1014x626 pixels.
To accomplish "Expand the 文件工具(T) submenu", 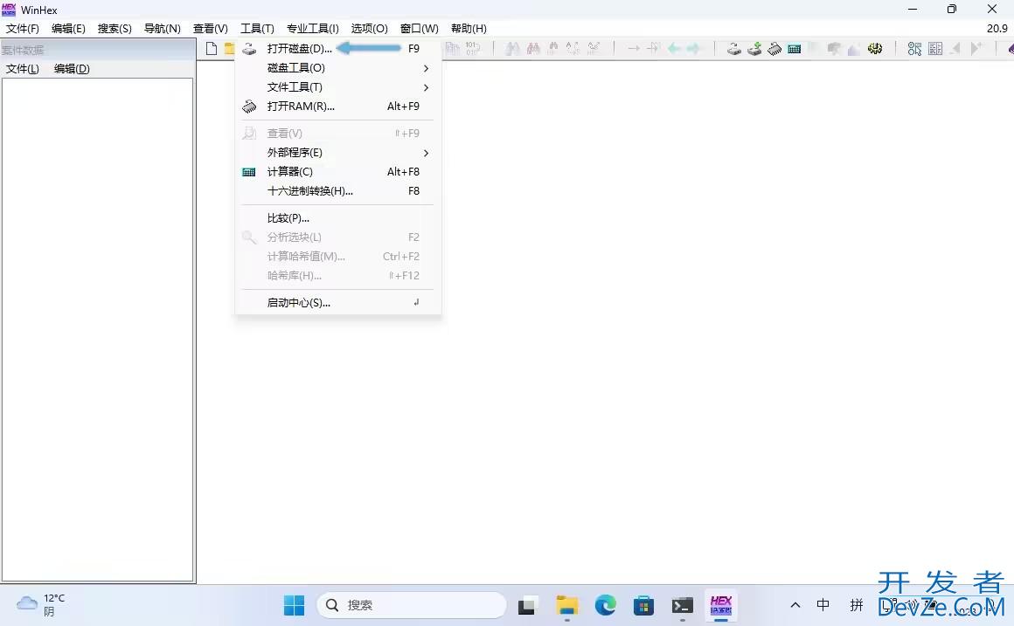I will pos(338,87).
